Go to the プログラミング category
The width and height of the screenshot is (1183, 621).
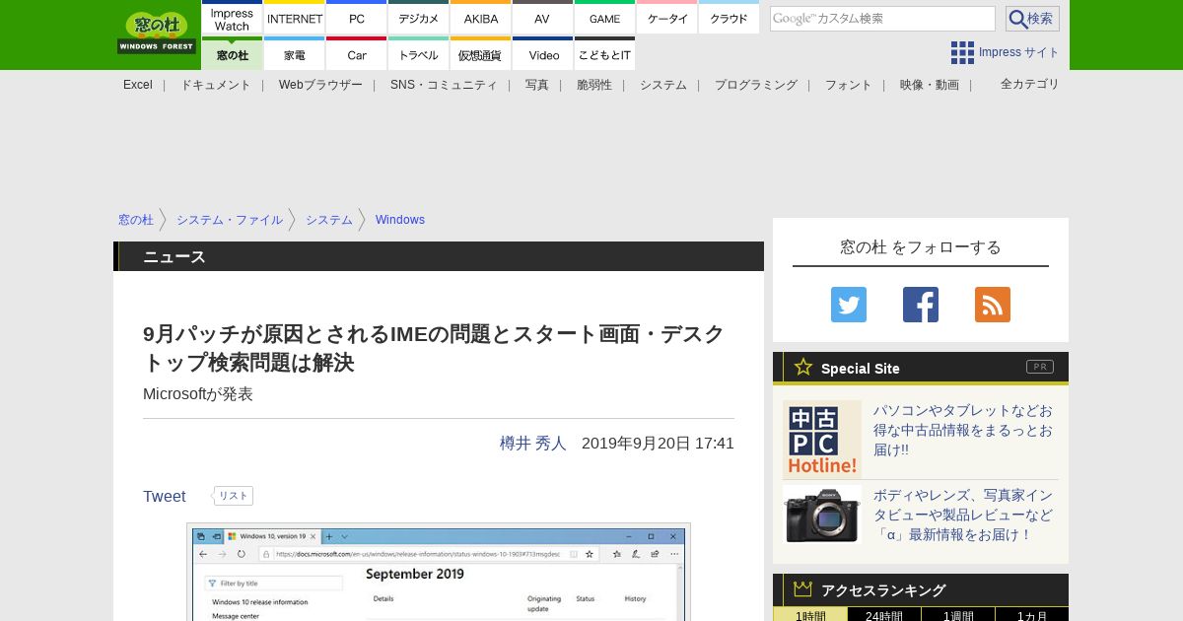pyautogui.click(x=756, y=85)
